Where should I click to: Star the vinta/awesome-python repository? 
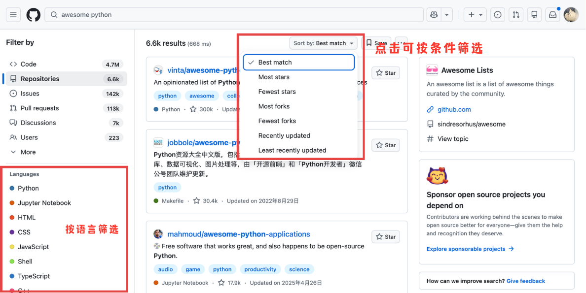click(x=386, y=73)
